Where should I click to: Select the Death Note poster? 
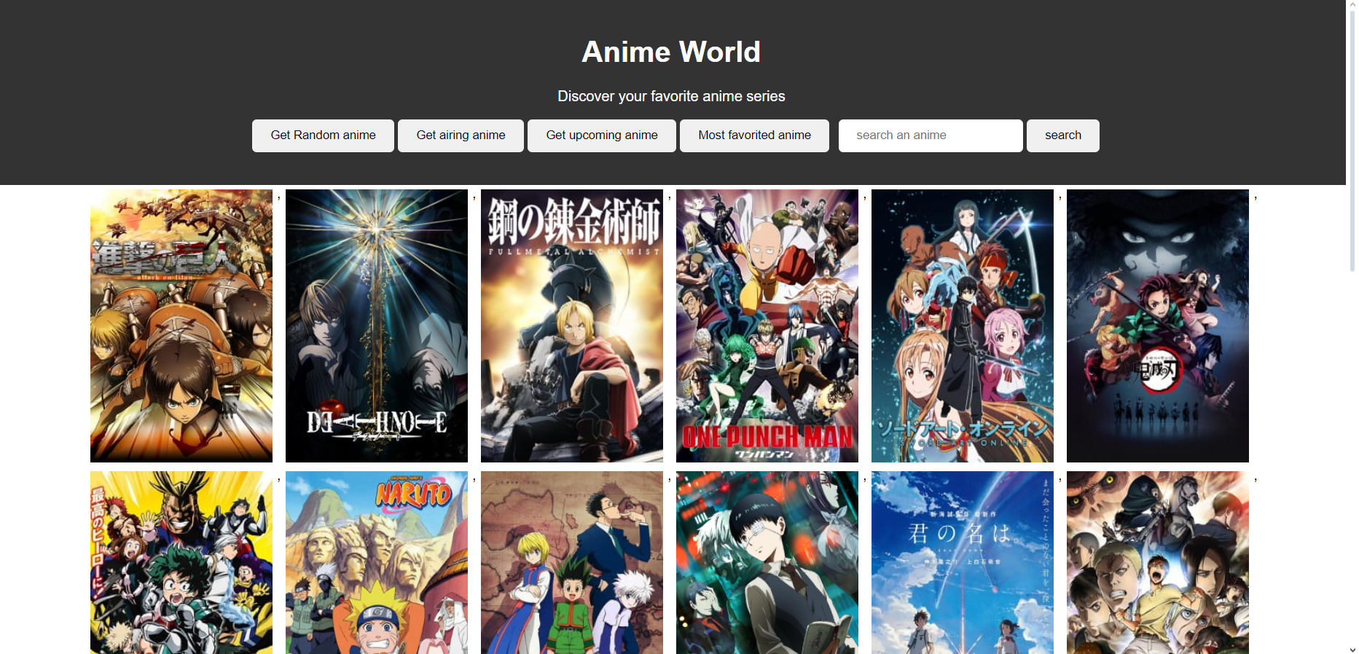377,326
